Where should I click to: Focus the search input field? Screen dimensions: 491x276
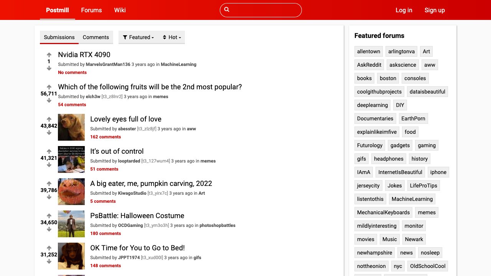pos(265,10)
